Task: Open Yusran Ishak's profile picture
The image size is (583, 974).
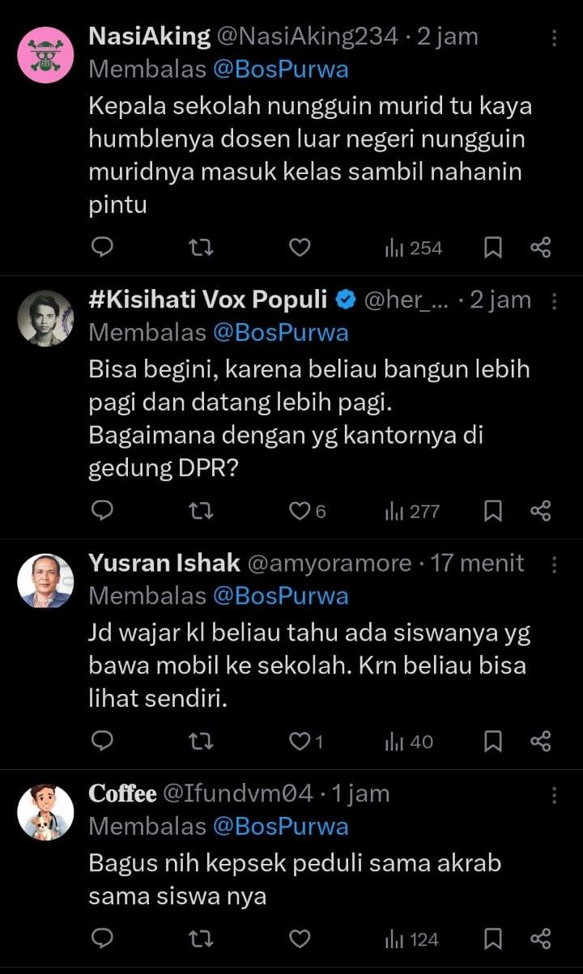Action: pyautogui.click(x=45, y=581)
